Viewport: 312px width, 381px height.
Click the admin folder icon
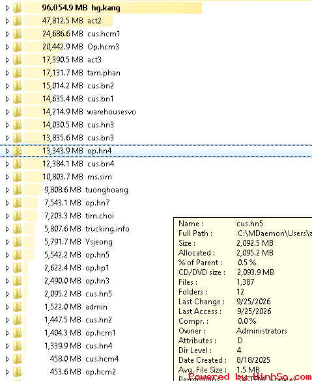point(18,307)
